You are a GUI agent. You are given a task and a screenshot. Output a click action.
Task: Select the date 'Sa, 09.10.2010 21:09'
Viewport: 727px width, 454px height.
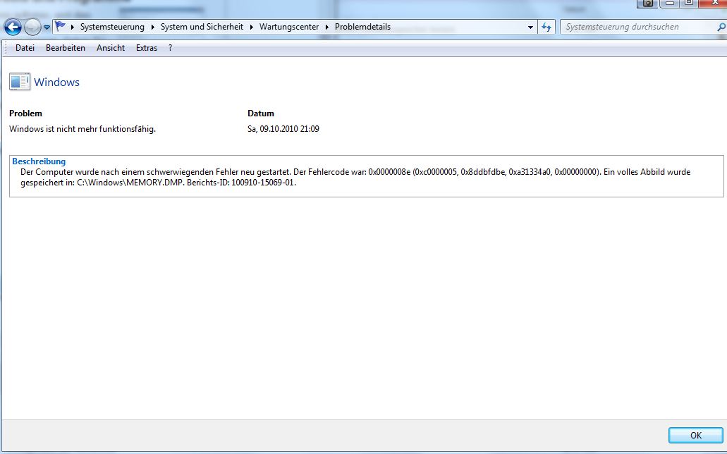pos(283,129)
